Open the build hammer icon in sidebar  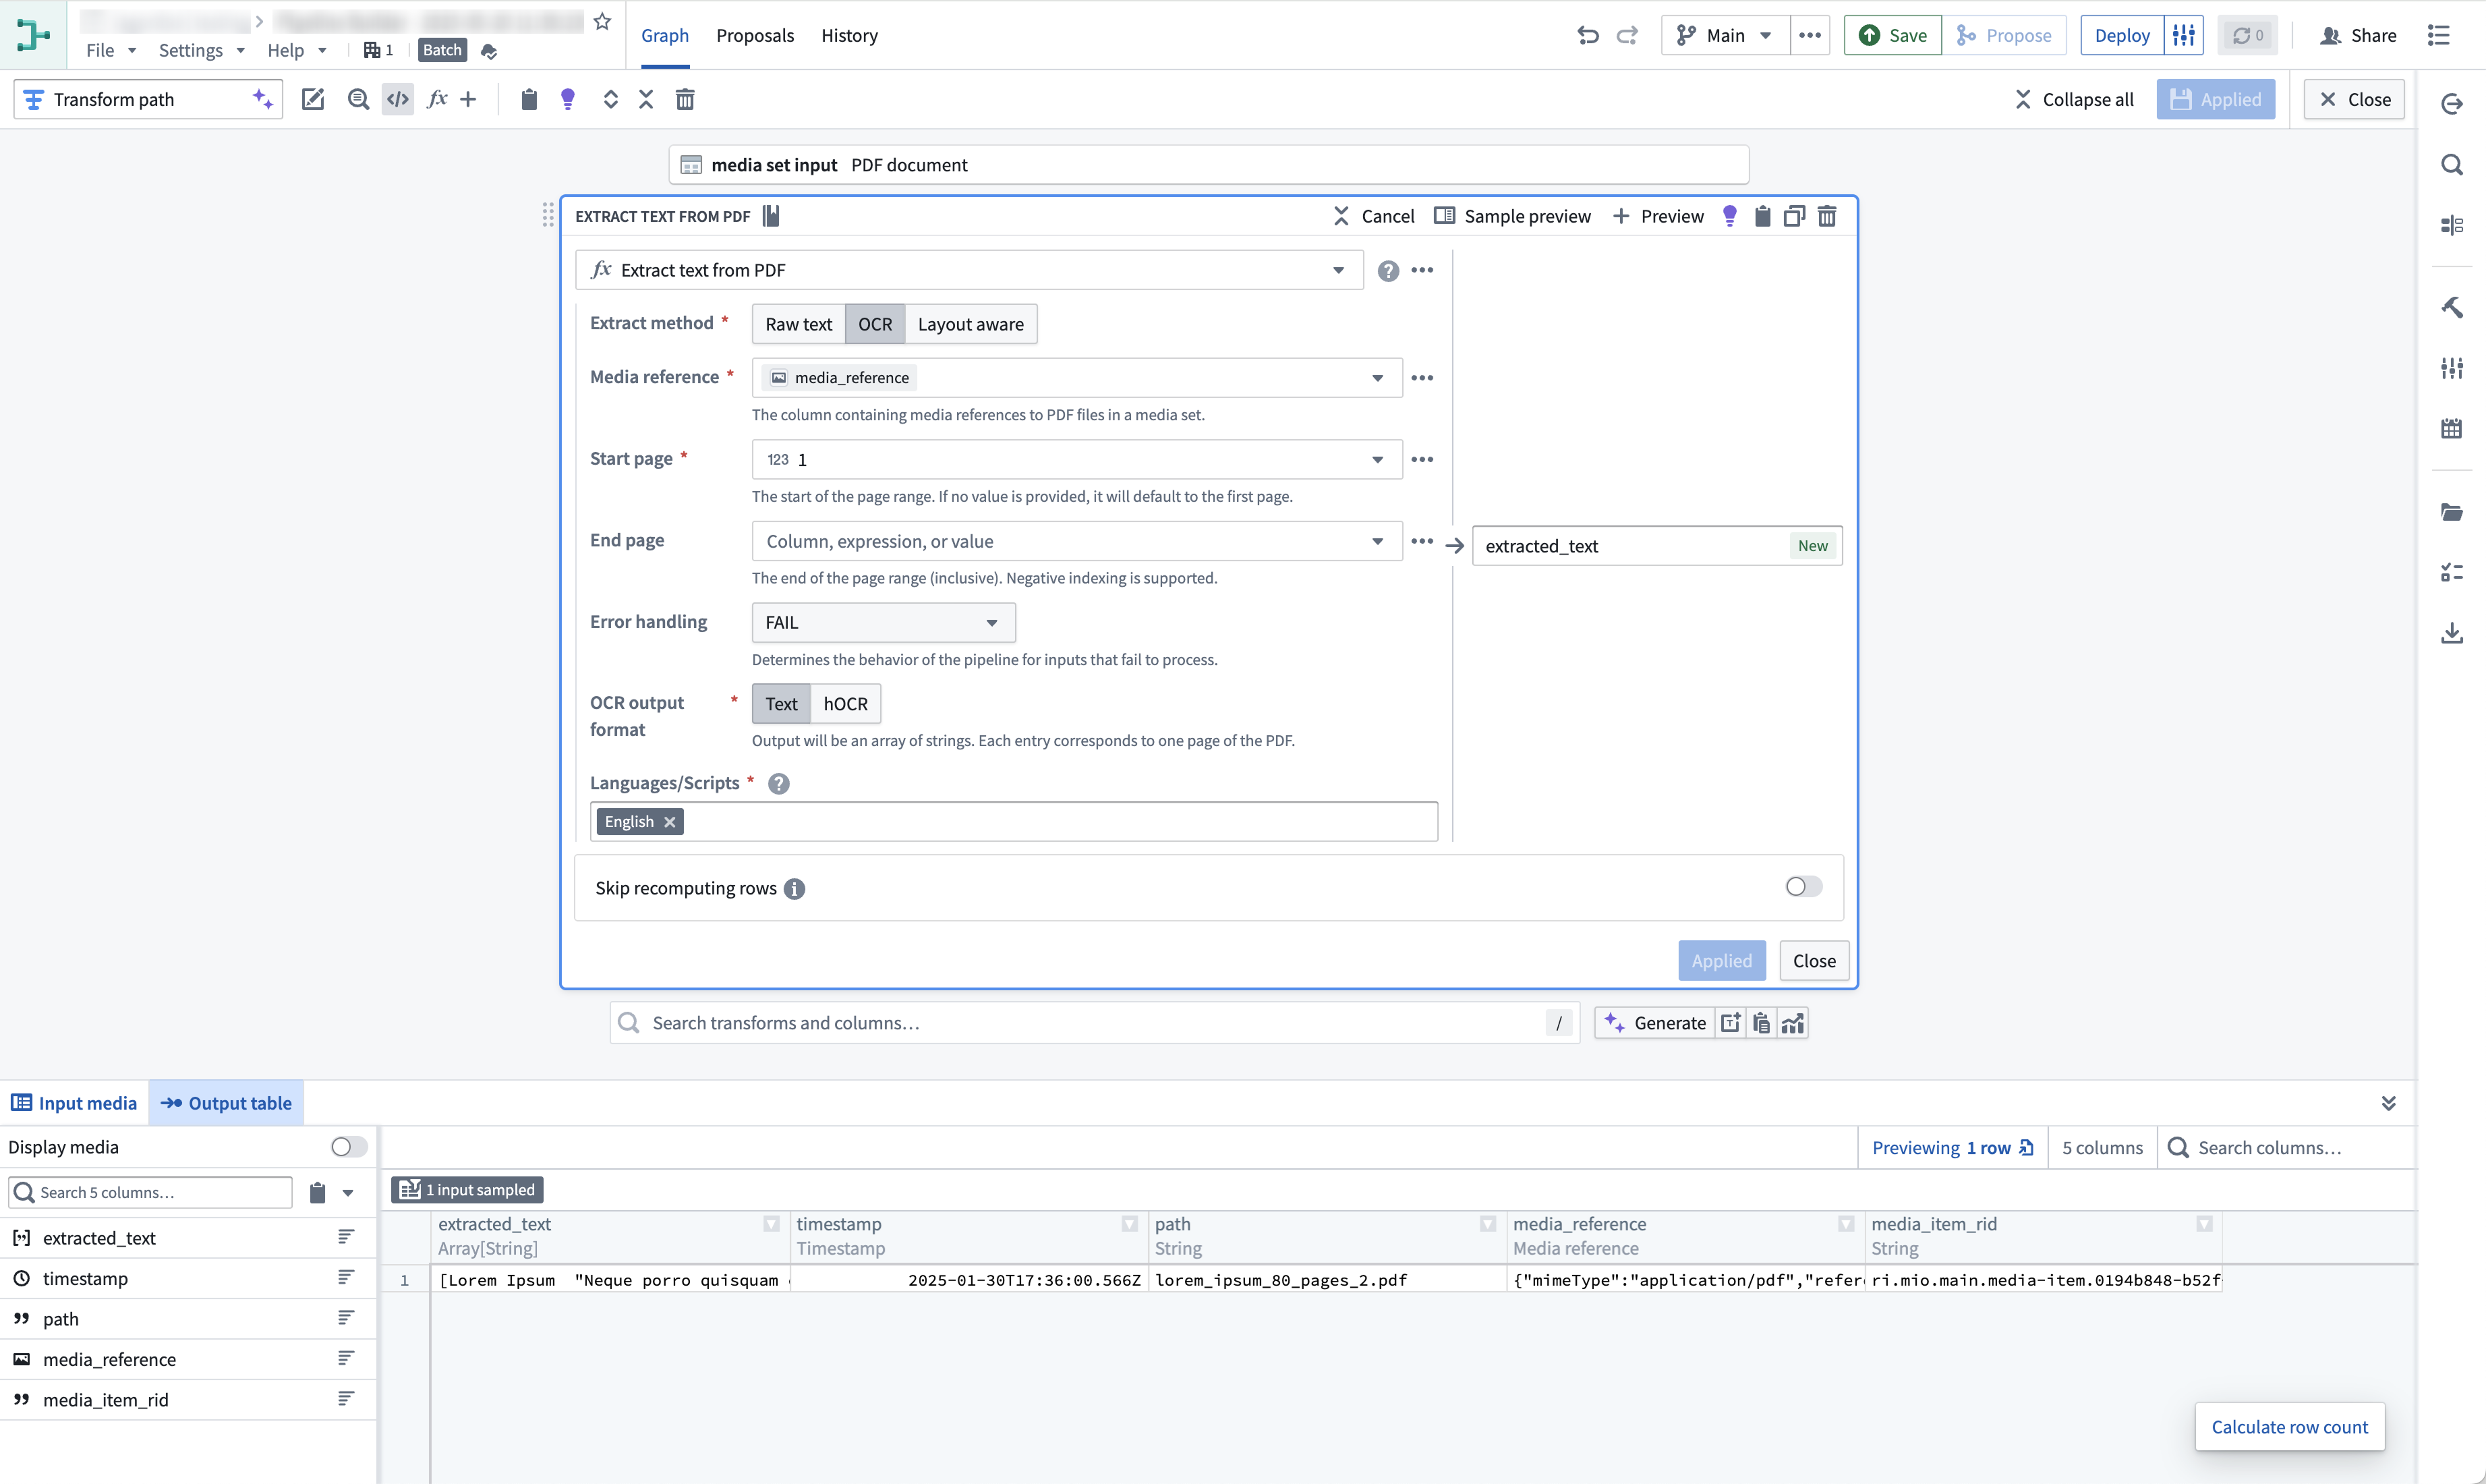(x=2452, y=307)
